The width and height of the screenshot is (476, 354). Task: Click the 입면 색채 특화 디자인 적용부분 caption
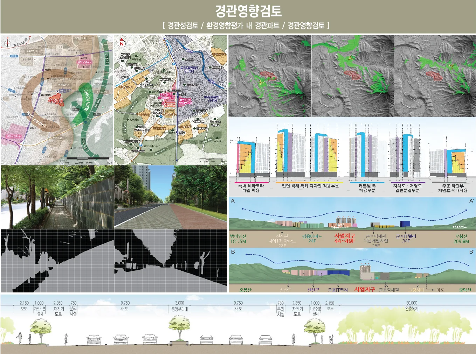click(x=310, y=186)
